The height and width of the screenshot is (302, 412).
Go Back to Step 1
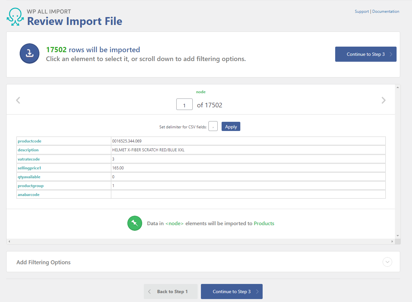click(170, 291)
